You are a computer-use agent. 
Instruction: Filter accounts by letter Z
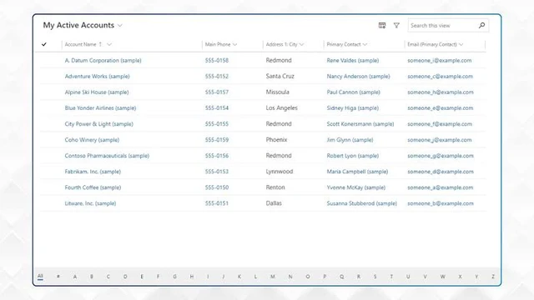coord(493,277)
